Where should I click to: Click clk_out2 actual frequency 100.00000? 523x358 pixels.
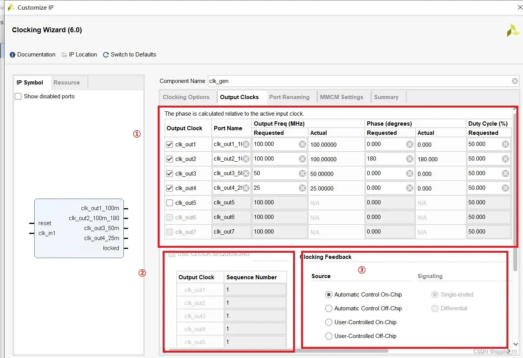(x=323, y=159)
